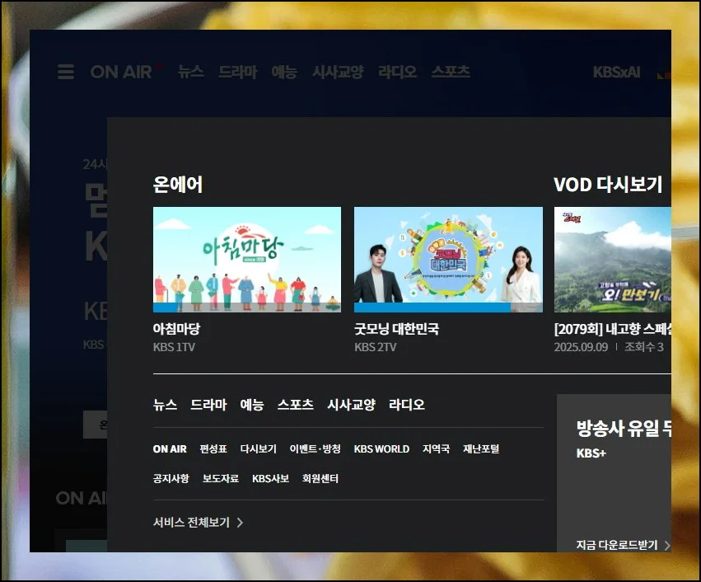Screen dimensions: 701x582
Task: Open 드라마 in the top navigation bar
Action: click(237, 73)
